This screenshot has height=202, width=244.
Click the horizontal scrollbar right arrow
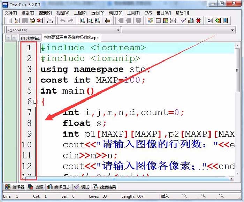tap(231, 179)
